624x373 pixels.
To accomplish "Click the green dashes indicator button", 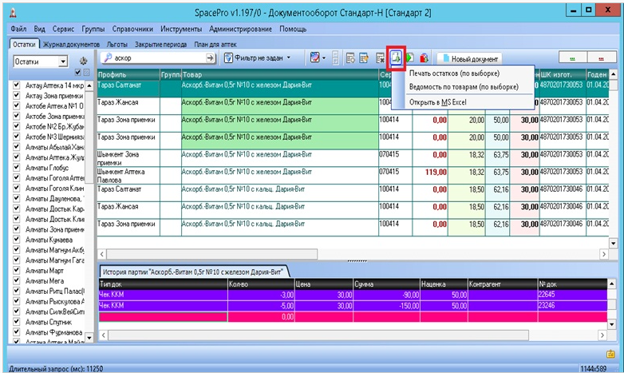I will click(x=572, y=58).
